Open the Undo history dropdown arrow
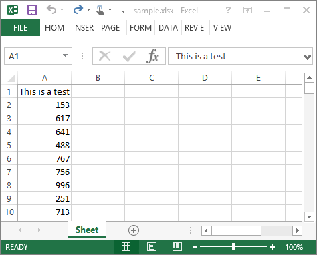The width and height of the screenshot is (317, 255). [x=62, y=10]
